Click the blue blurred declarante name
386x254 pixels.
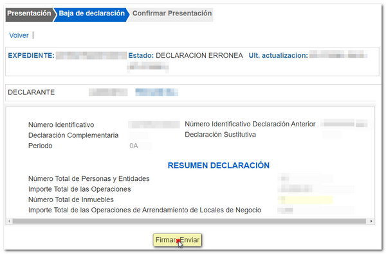pyautogui.click(x=156, y=92)
